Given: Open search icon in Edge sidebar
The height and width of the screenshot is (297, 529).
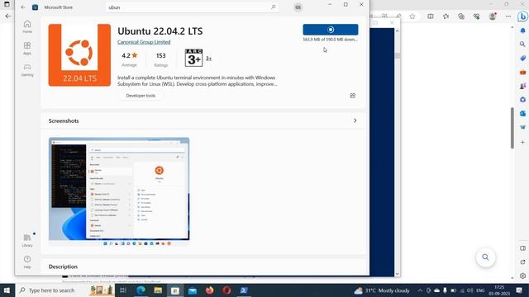Looking at the screenshot, I should (x=522, y=44).
